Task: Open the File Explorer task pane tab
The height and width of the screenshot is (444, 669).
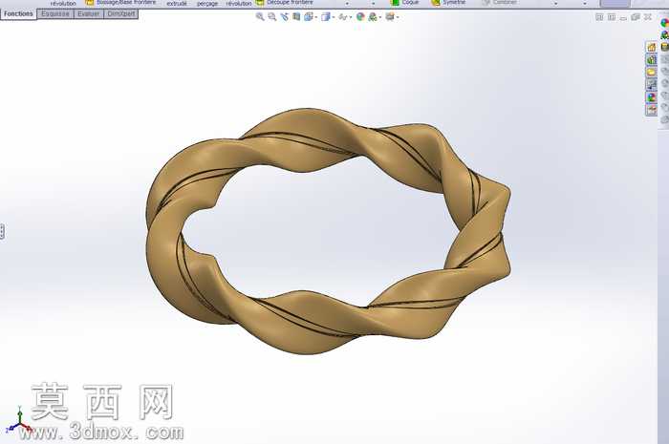Action: (652, 72)
